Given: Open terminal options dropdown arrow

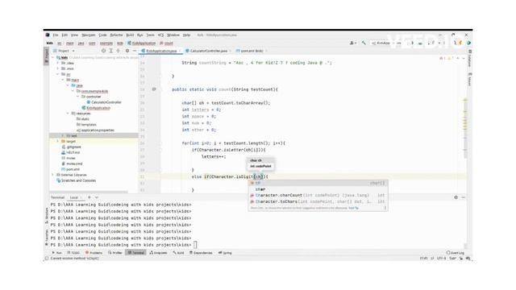Looking at the screenshot, I should [x=97, y=197].
